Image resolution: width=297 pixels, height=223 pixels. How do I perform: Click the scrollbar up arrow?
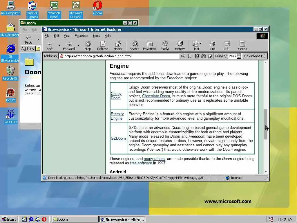266,63
